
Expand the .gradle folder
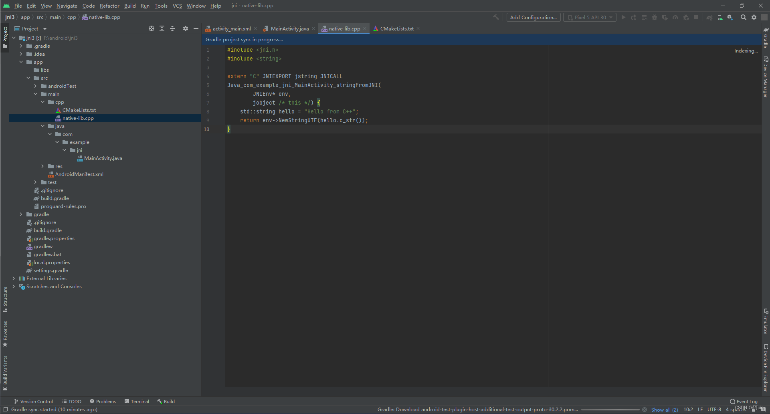[21, 46]
